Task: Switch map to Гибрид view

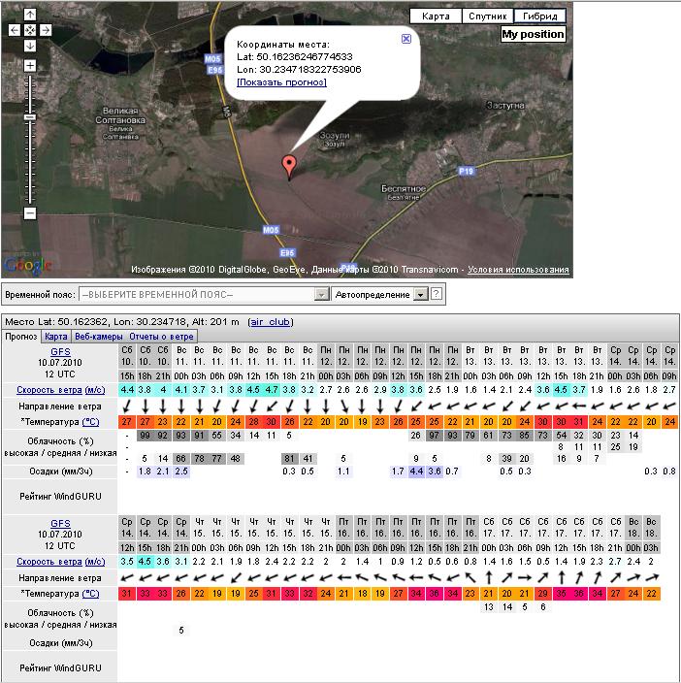Action: coord(539,16)
